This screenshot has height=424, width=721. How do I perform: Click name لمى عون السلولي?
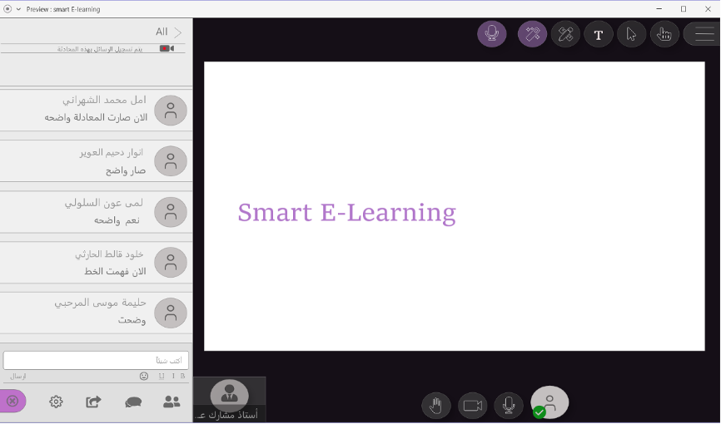[103, 203]
